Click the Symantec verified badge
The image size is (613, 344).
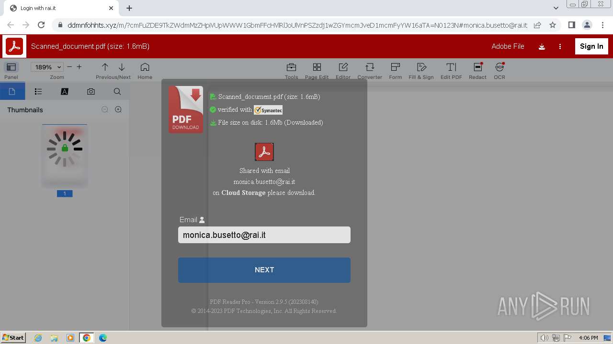click(x=268, y=110)
